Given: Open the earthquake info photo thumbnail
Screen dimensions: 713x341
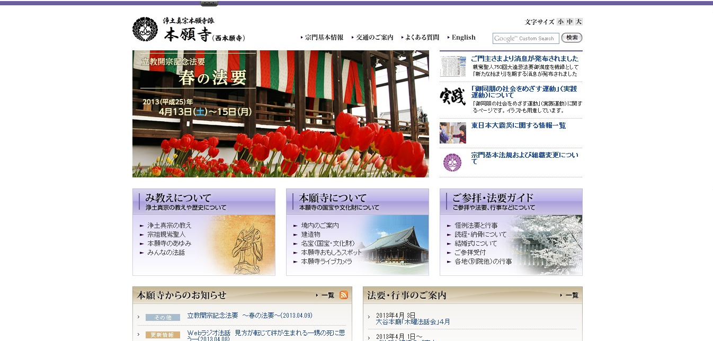Looking at the screenshot, I should 452,133.
